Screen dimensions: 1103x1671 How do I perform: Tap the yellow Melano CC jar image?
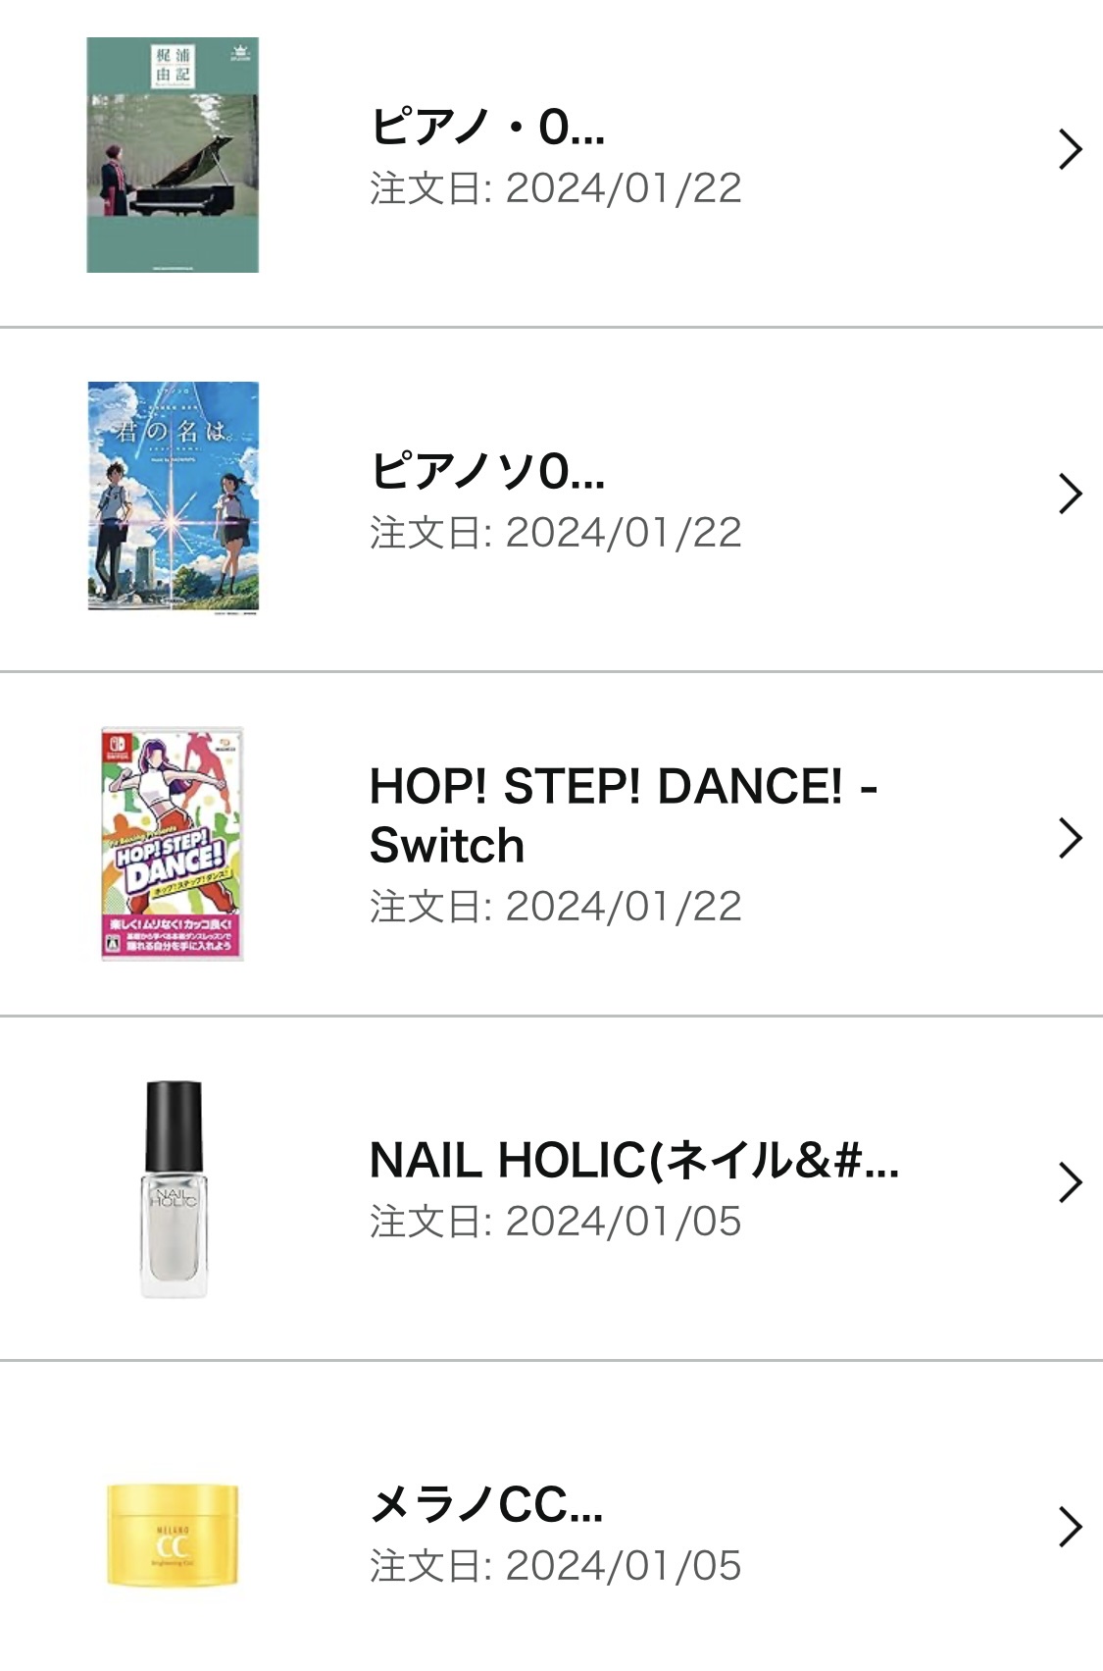[173, 1536]
